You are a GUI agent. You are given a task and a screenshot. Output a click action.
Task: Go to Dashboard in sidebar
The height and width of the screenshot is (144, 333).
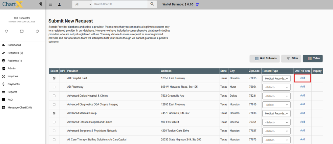tap(14, 45)
